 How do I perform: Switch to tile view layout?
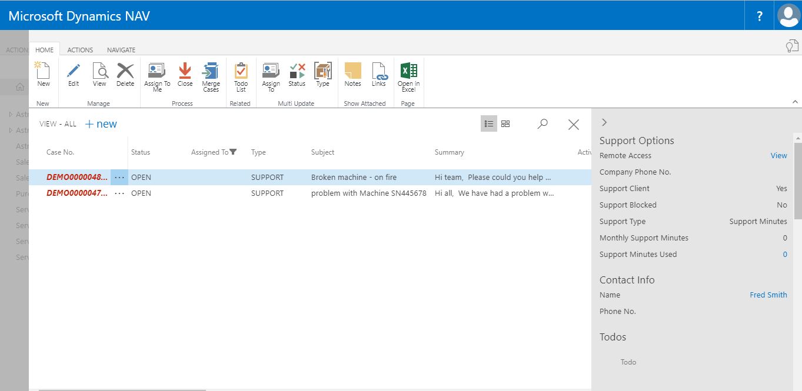[x=505, y=123]
